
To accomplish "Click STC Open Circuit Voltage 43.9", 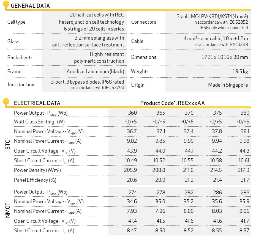I will click(132, 151).
